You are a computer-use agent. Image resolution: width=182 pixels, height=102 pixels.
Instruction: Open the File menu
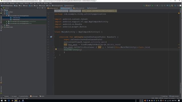1,3
